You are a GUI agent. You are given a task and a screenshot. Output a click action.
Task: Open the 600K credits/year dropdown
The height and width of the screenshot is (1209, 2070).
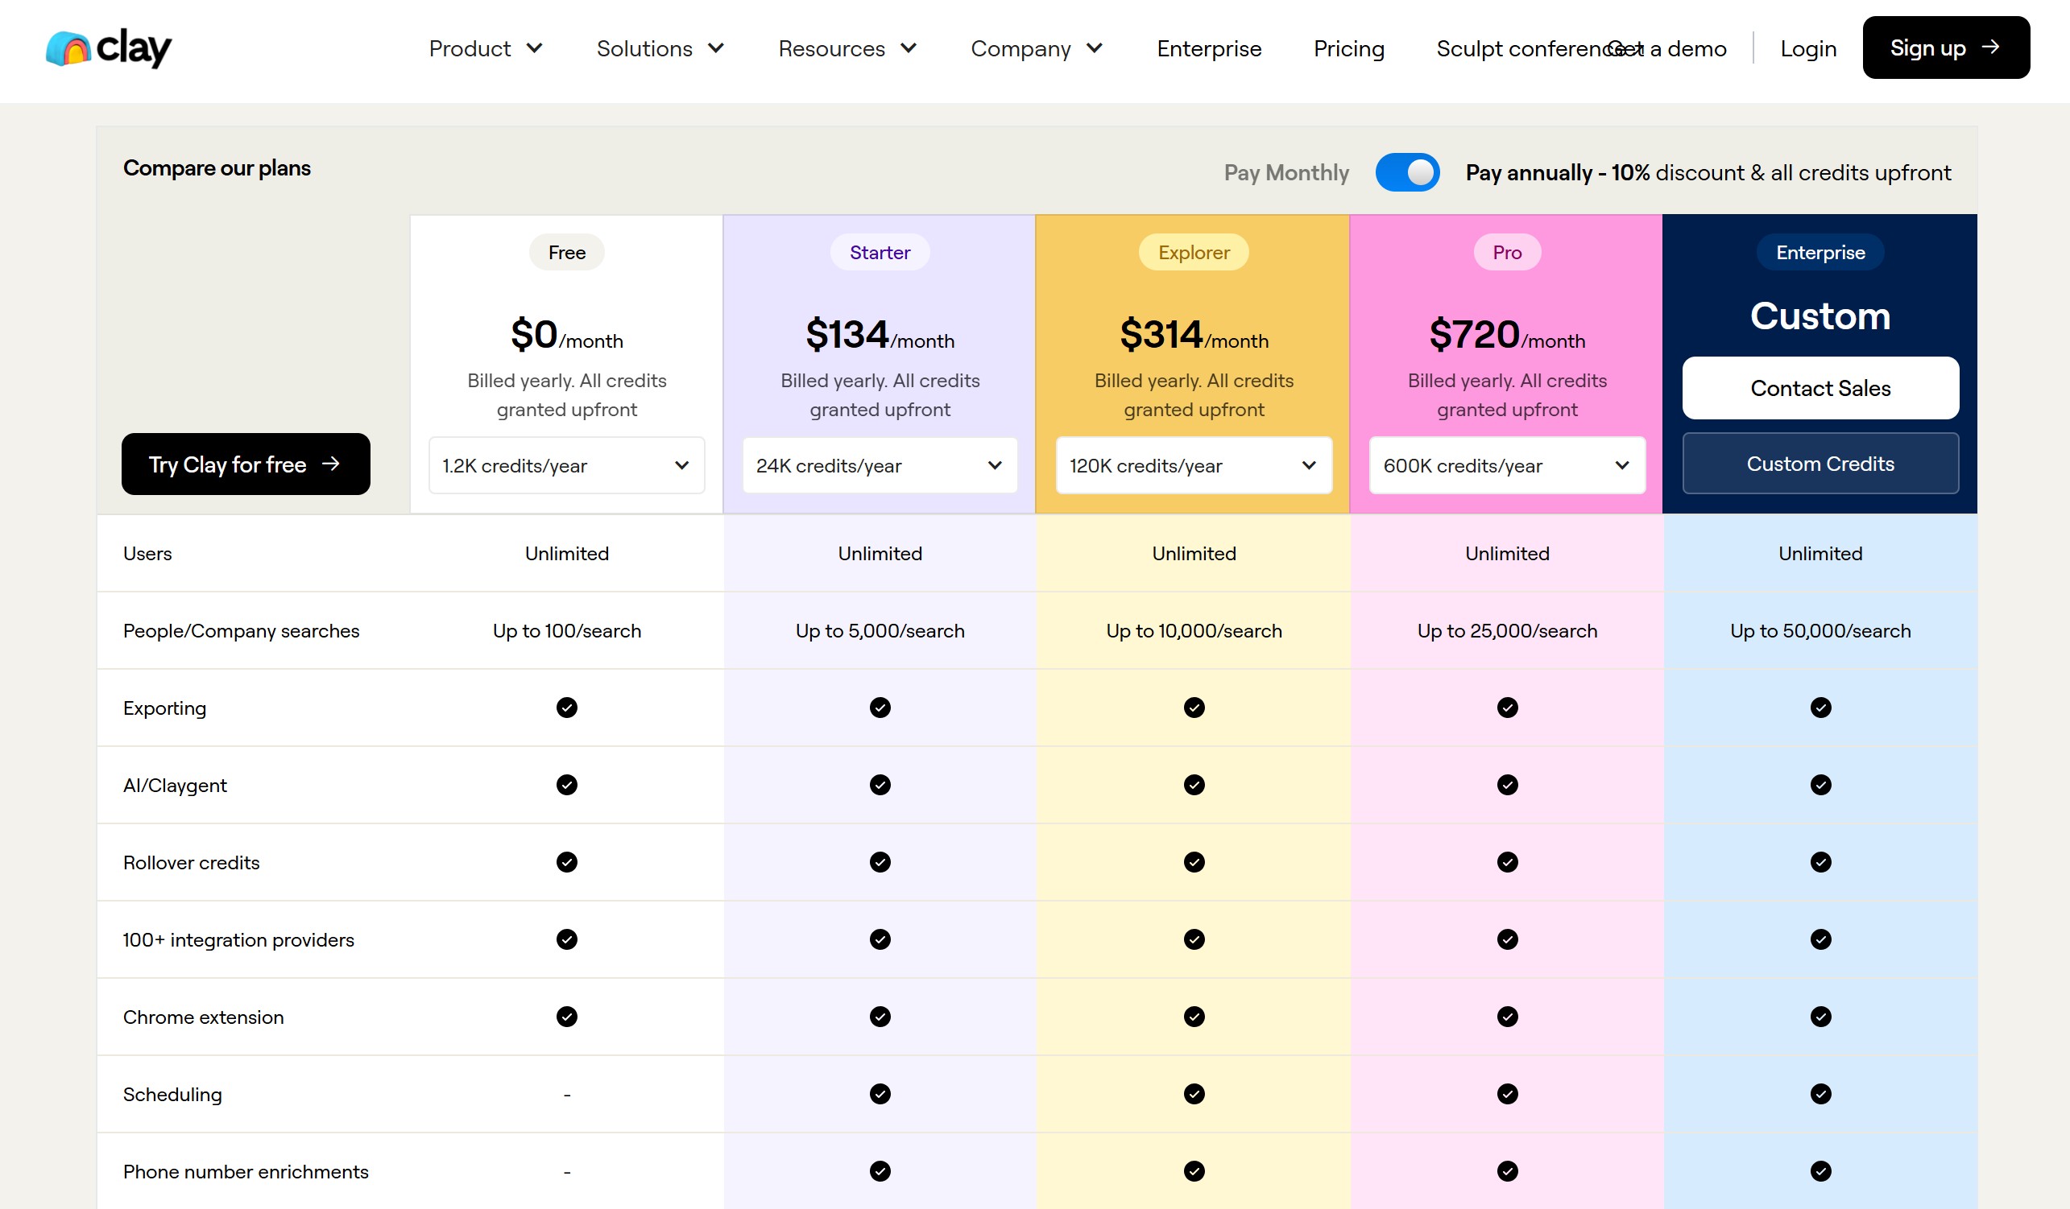tap(1507, 465)
